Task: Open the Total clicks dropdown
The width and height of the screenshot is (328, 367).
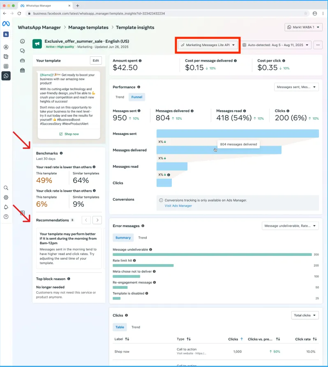Action: click(305, 315)
